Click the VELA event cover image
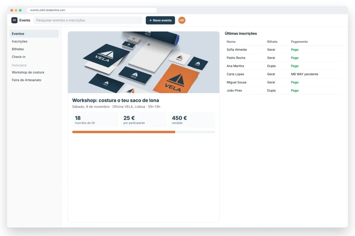Screen dimensions: 355x236 (144, 62)
